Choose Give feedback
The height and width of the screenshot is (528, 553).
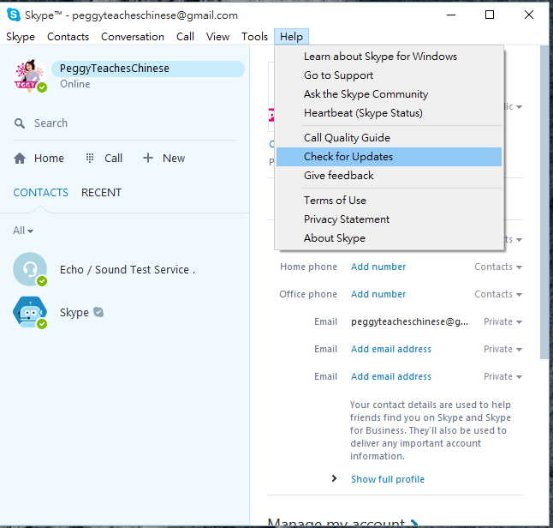point(389,176)
